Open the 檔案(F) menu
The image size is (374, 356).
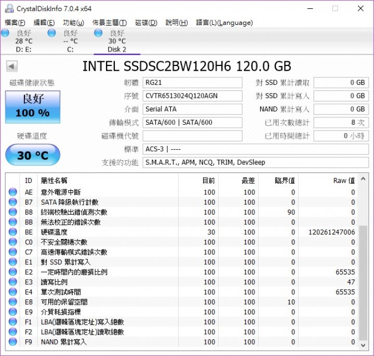point(15,23)
